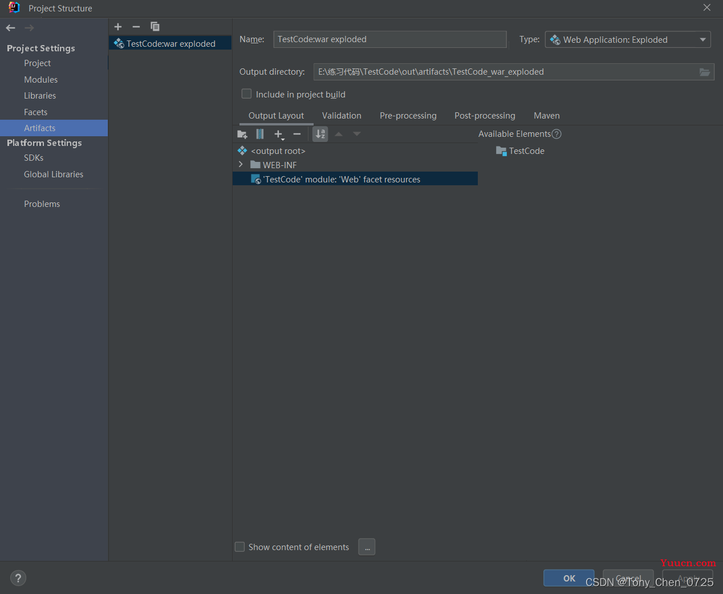Edit the artifact Name field

[390, 39]
